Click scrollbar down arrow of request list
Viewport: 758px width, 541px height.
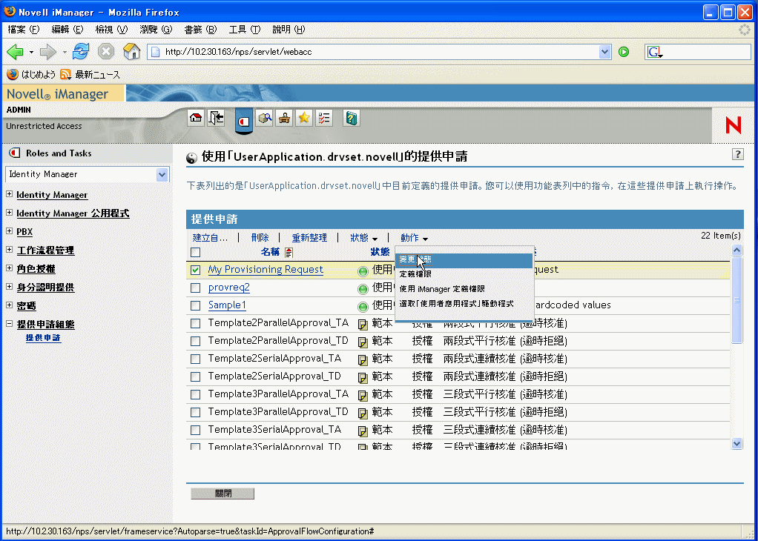point(736,443)
